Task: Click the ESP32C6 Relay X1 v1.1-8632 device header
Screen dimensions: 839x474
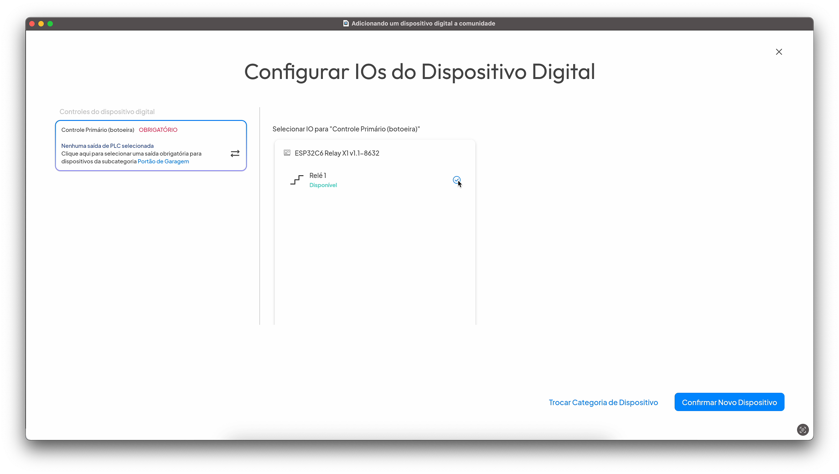Action: [337, 153]
